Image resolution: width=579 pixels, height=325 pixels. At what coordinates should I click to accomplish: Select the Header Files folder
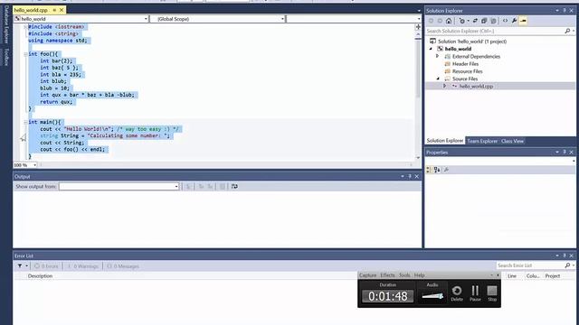465,64
